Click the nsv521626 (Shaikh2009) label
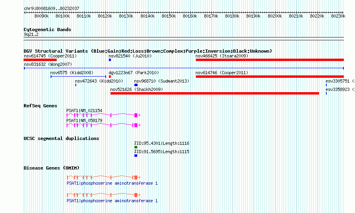The width and height of the screenshot is (355, 213). [x=136, y=89]
